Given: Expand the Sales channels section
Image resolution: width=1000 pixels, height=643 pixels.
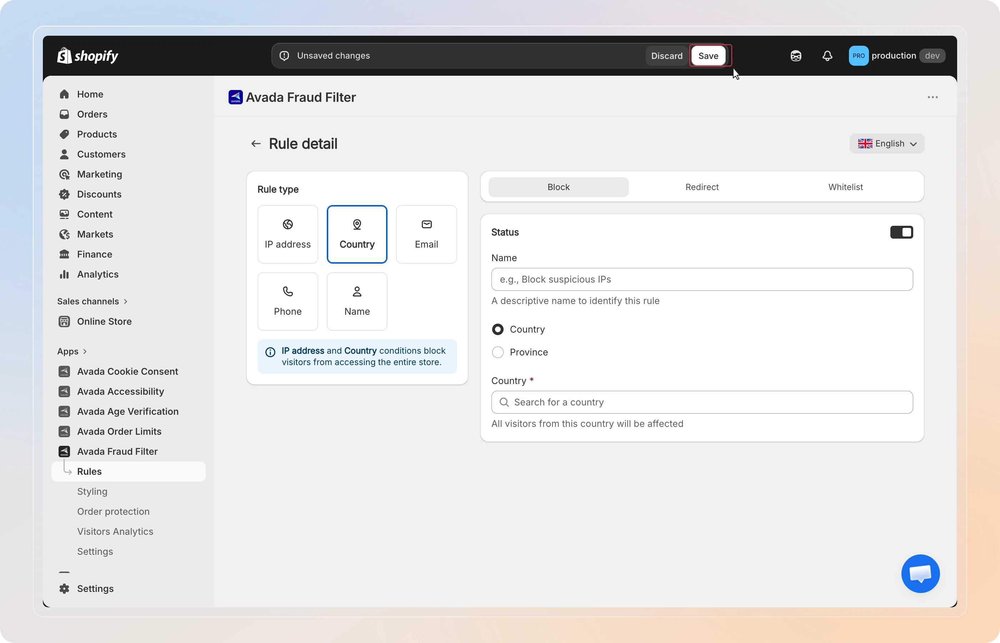Looking at the screenshot, I should point(92,301).
